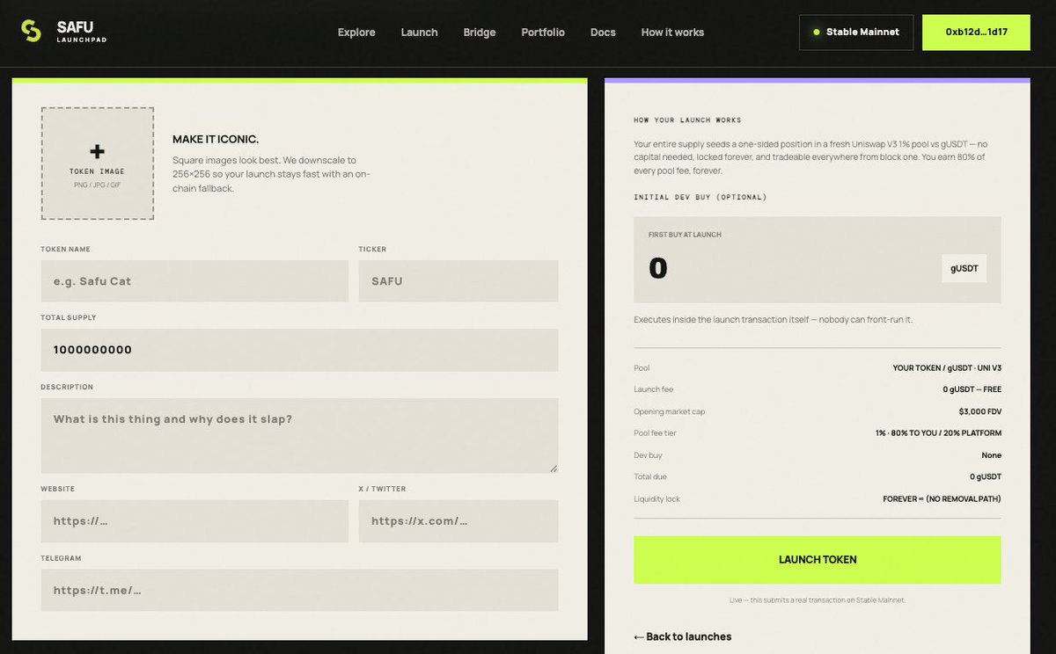
Task: Open How it works page
Action: [672, 33]
